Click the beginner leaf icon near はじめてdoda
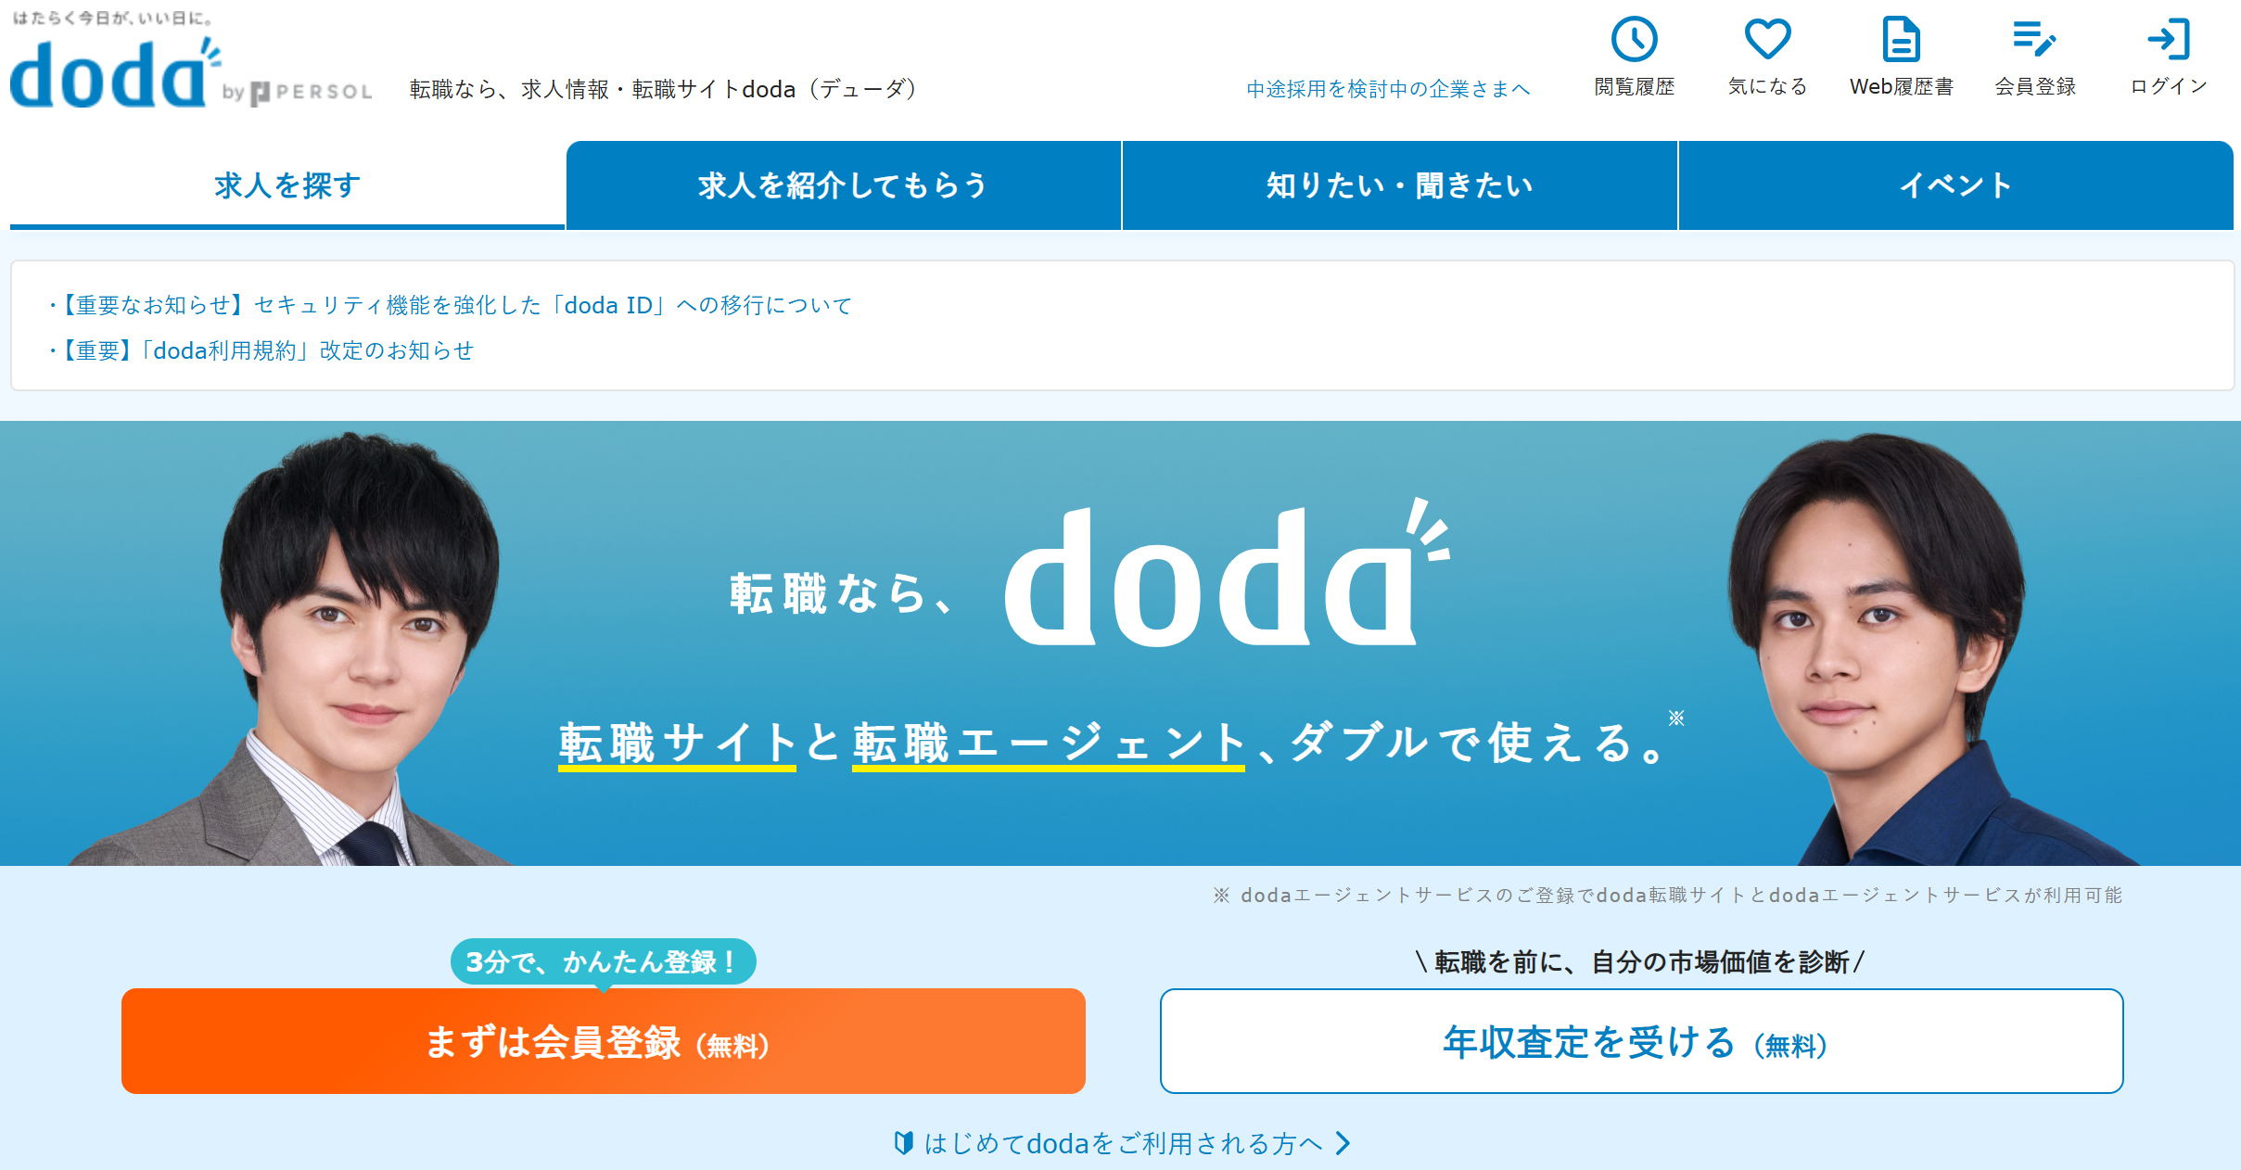The width and height of the screenshot is (2241, 1170). (903, 1143)
